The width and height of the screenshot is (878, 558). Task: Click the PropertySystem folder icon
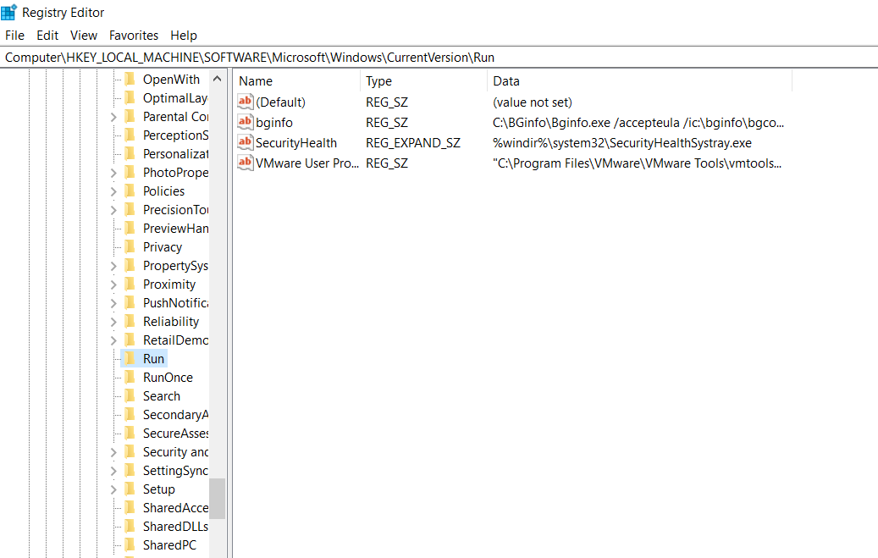click(x=130, y=266)
